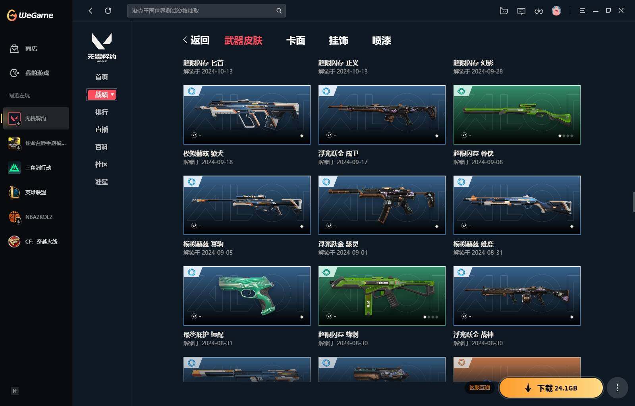
Task: Refresh the page with reload icon
Action: (108, 11)
